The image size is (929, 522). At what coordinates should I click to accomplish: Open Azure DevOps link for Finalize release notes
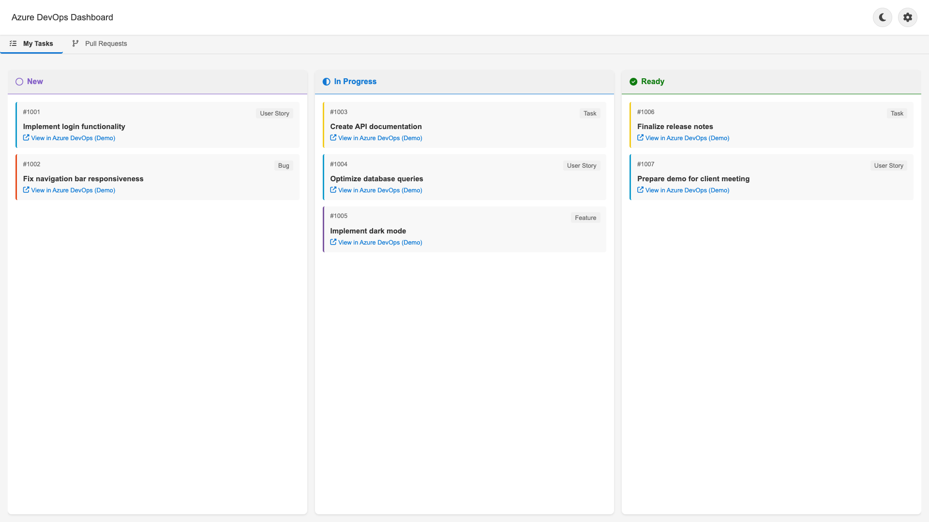[x=683, y=138]
